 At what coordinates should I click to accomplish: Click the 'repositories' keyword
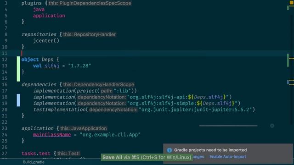pos(39,34)
